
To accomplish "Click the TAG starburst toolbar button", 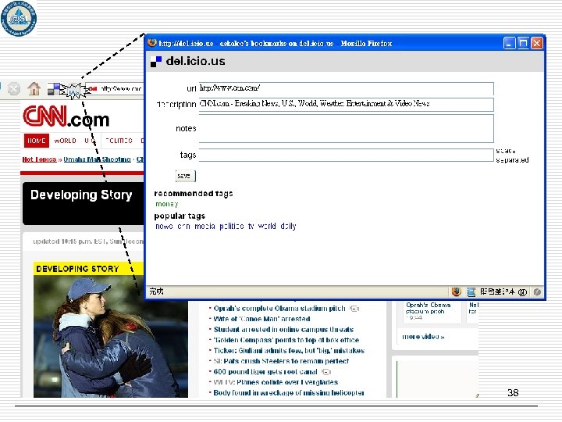I will 73,92.
